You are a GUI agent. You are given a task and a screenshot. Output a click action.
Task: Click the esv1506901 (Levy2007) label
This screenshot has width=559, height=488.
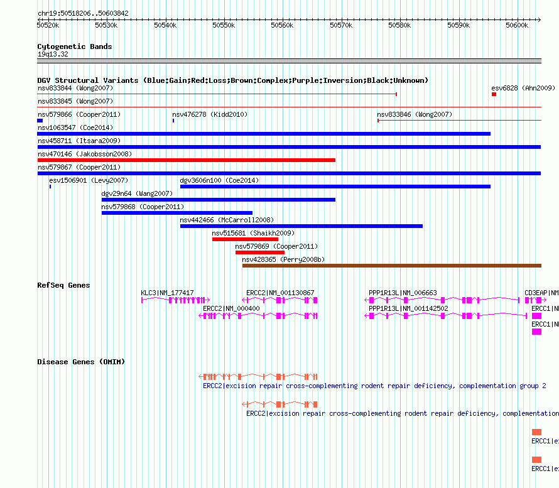tap(89, 180)
